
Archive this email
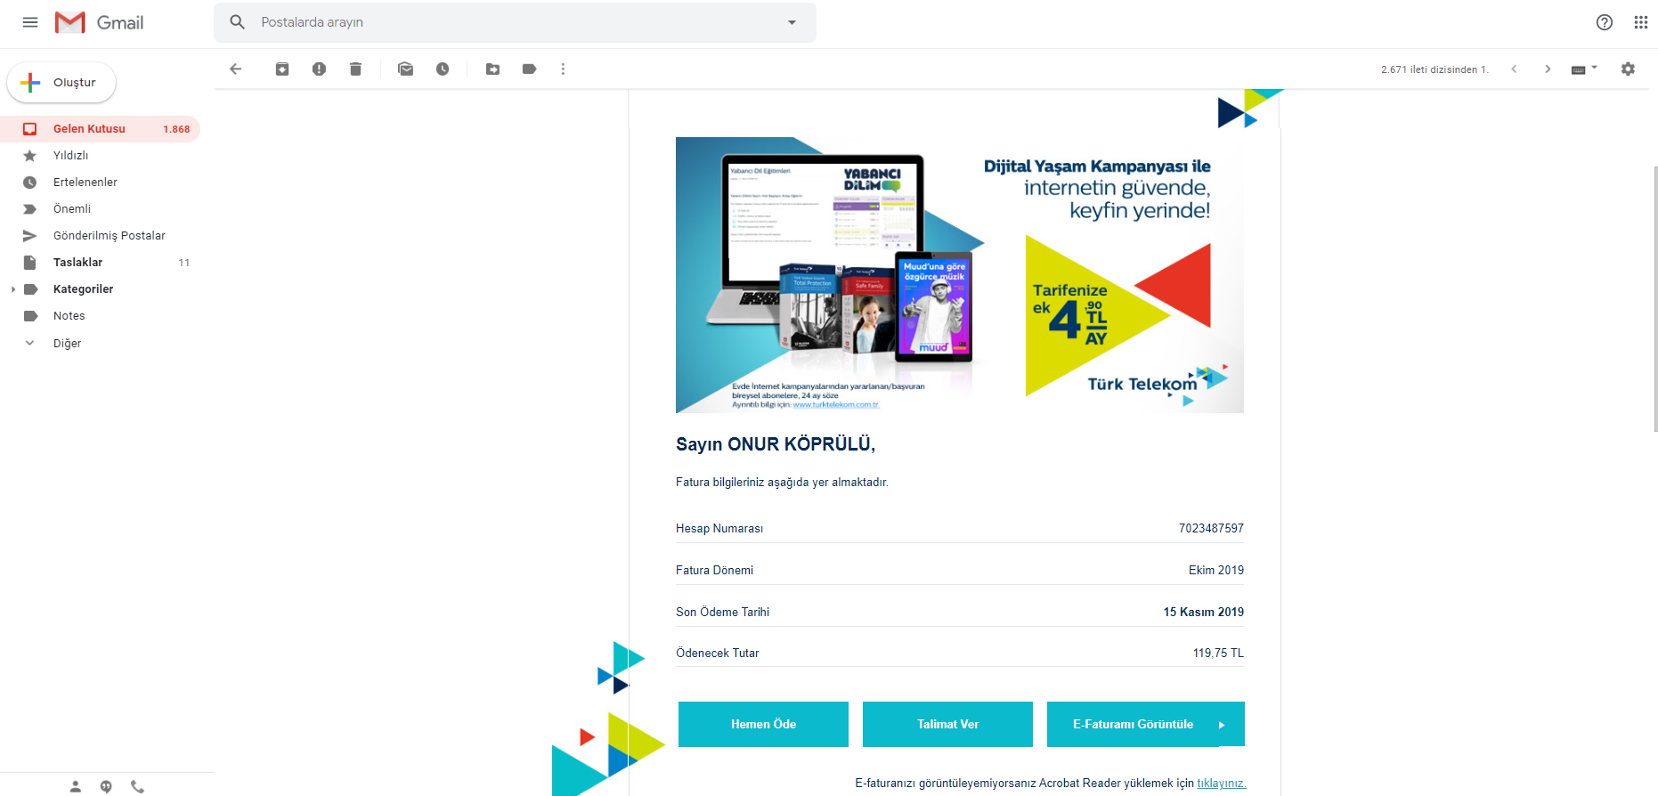282,69
